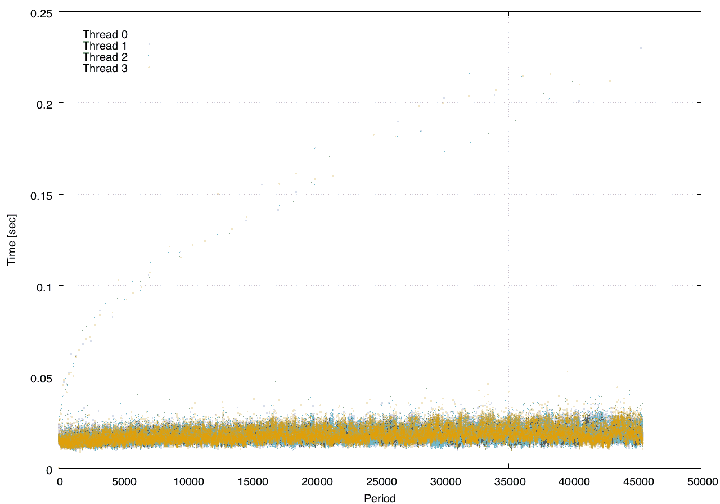
Task: Click the Time [sec] y-axis title
Action: click(11, 240)
